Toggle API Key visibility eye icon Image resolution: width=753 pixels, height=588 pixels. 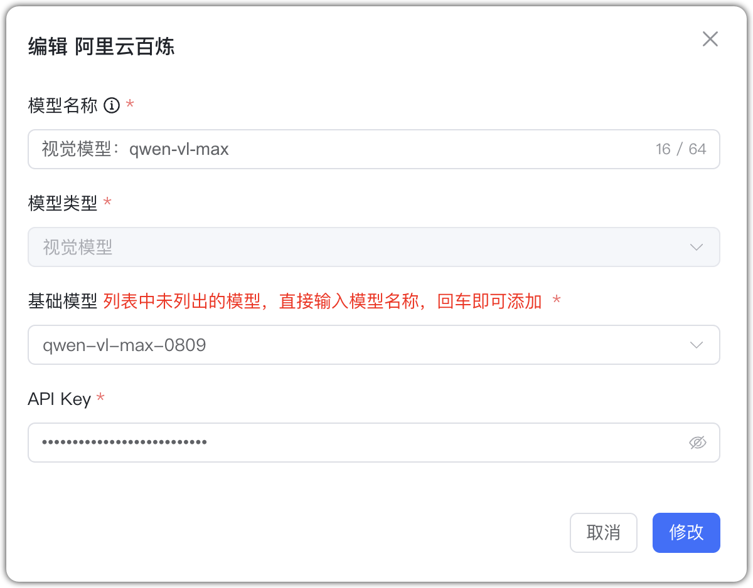click(x=697, y=443)
